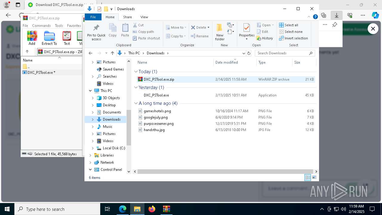Click Invert selection

tap(293, 38)
